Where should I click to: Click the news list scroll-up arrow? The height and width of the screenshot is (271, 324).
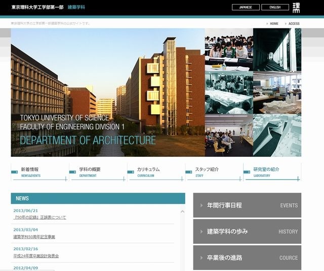coord(182,211)
